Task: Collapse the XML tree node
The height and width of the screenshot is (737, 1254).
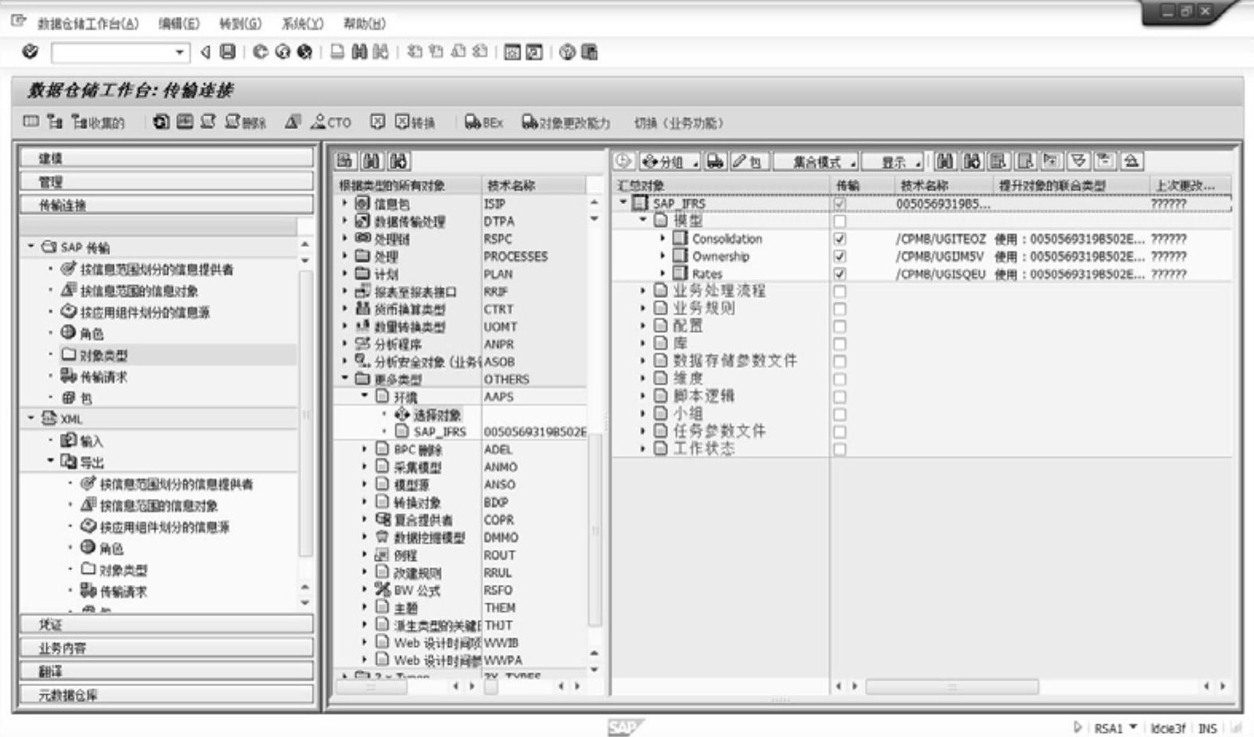Action: (x=31, y=418)
